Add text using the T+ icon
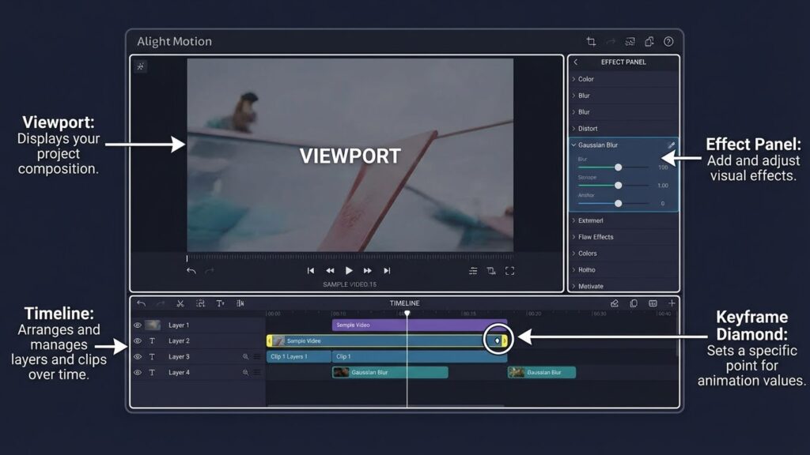 tap(221, 303)
